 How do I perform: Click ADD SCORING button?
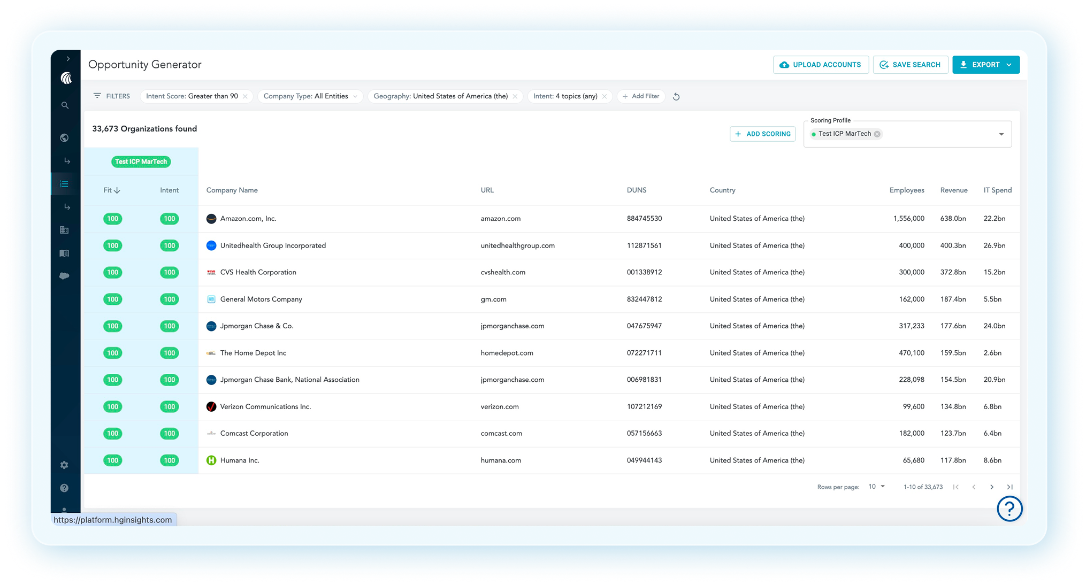pyautogui.click(x=762, y=134)
